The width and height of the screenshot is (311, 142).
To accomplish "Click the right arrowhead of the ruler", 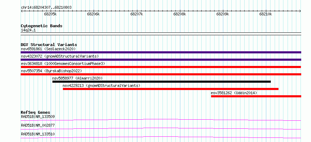I will 300,11.
